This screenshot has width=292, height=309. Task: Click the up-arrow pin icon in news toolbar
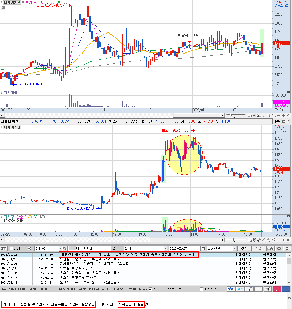coord(287,248)
